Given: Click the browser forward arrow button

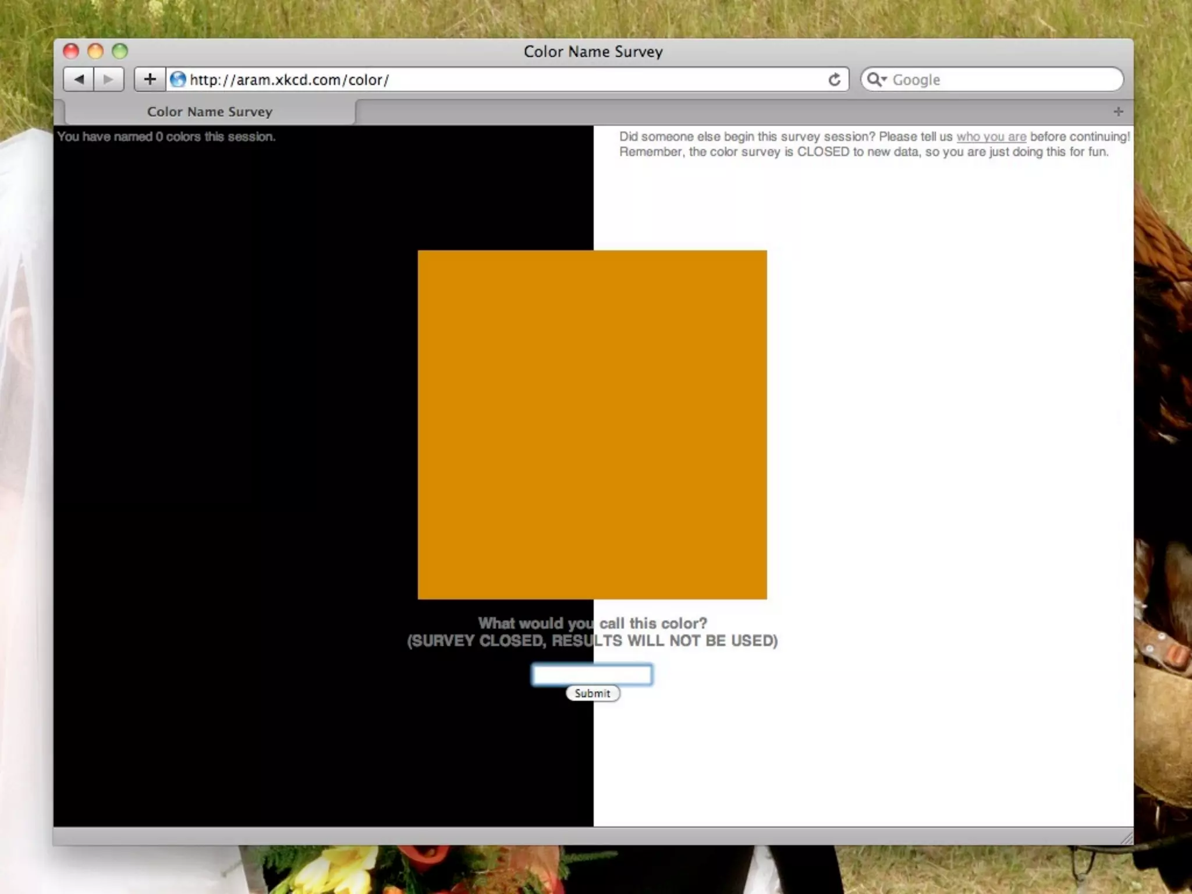Looking at the screenshot, I should (108, 79).
